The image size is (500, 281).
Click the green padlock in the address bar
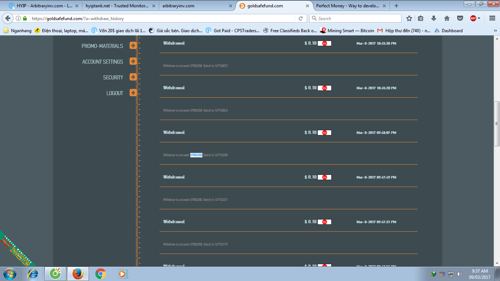coord(25,18)
